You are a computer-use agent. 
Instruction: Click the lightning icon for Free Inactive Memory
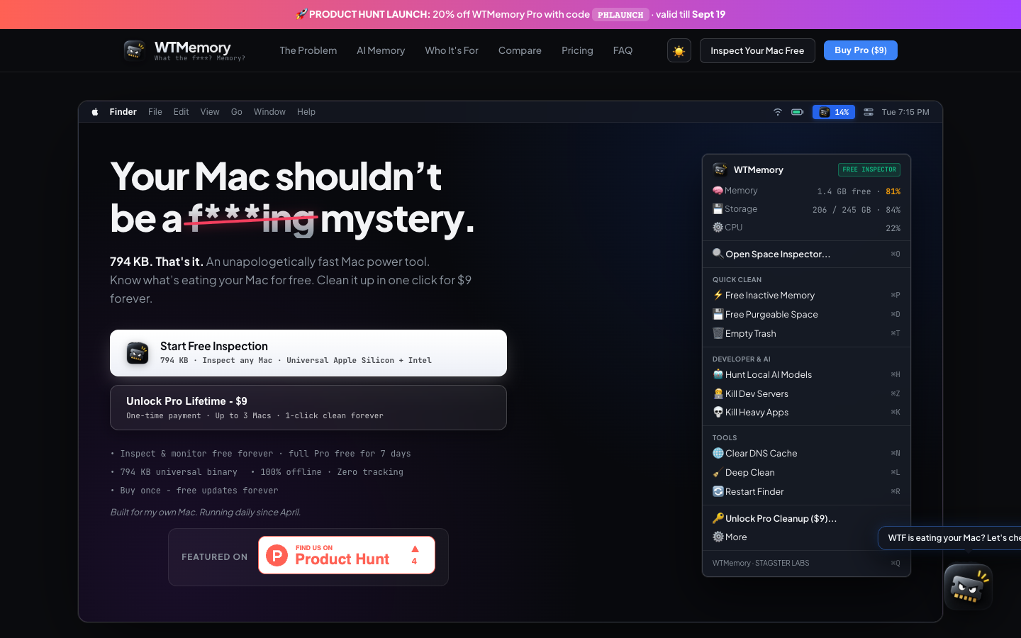coord(718,295)
